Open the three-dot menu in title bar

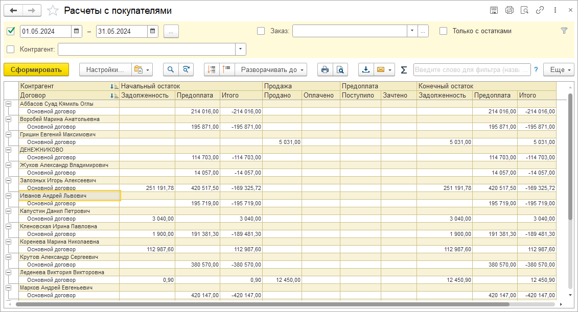[556, 10]
